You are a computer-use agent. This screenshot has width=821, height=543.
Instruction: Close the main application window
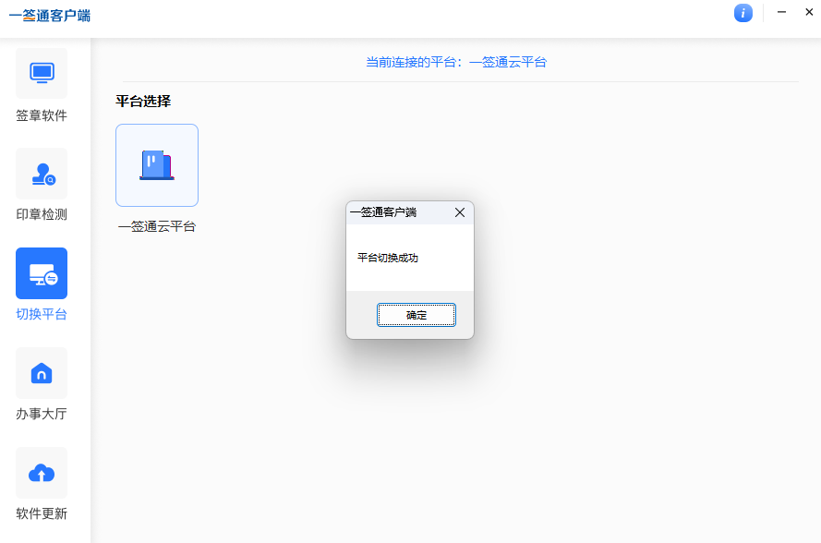tap(807, 13)
